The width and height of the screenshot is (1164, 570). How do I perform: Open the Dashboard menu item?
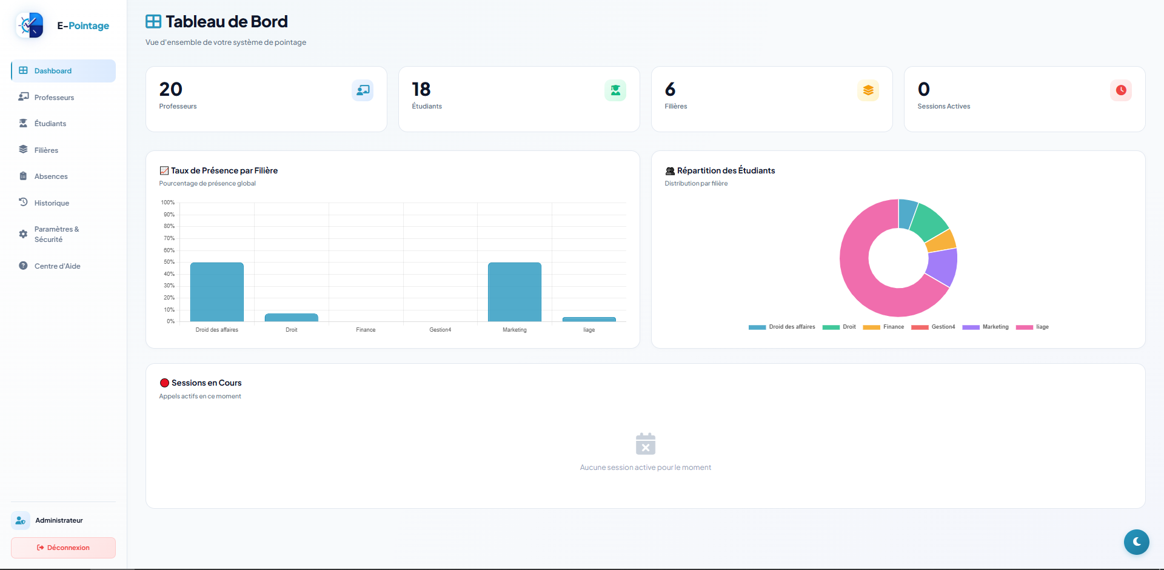tap(63, 71)
